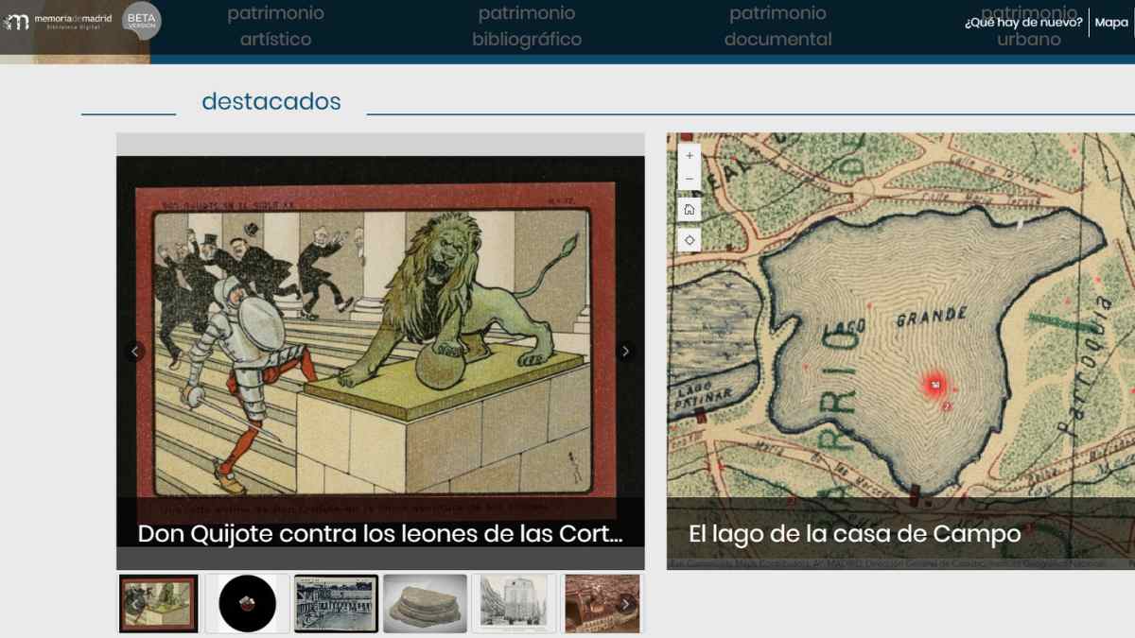1135x638 pixels.
Task: Select the map marker toggle icon below home
Action: pos(689,239)
